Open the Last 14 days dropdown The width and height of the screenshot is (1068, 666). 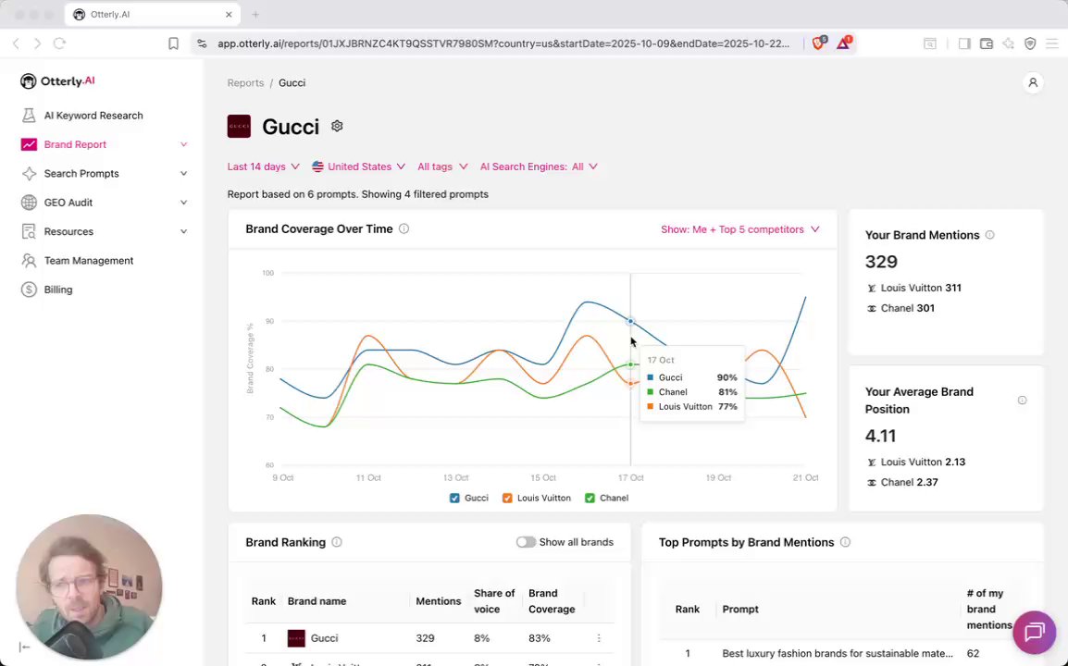point(263,166)
